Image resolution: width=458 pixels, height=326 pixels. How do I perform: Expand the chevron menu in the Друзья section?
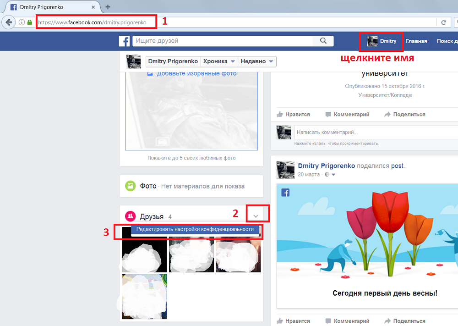pos(256,216)
